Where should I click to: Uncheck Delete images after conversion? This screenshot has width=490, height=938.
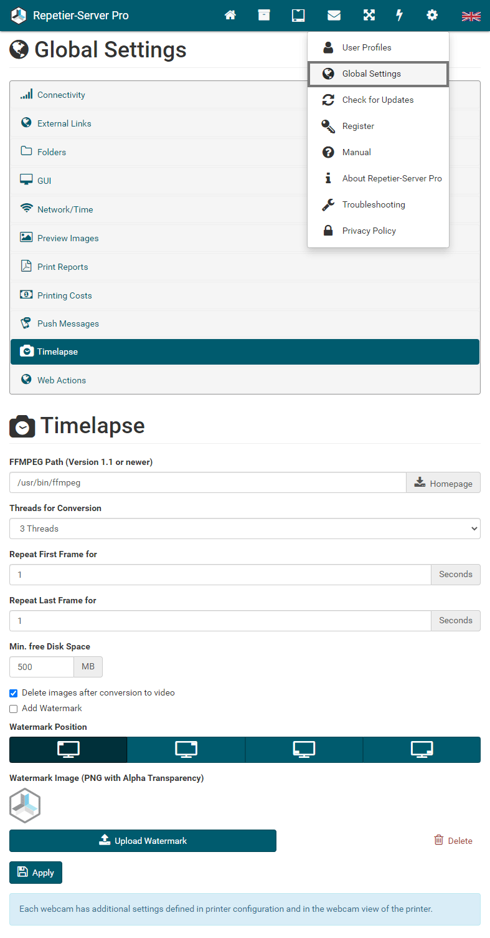pyautogui.click(x=14, y=693)
